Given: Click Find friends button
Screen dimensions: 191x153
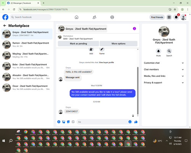Looking at the screenshot, I should coord(157,17).
